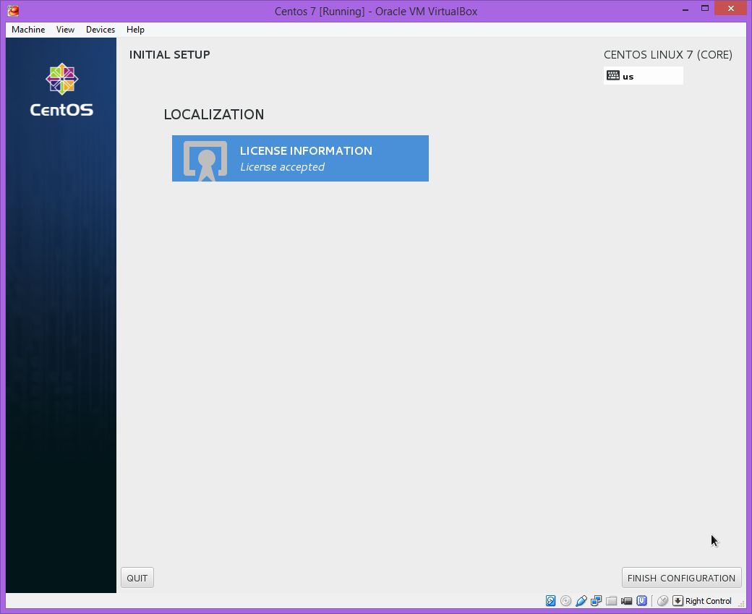Click the shared folders status icon
The height and width of the screenshot is (614, 752).
click(612, 600)
